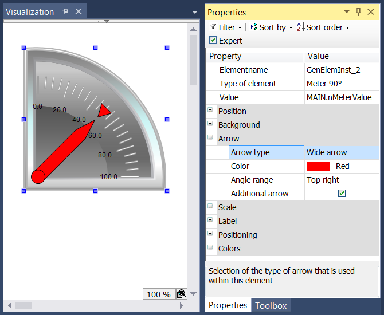Open Properties panel window position menu
The width and height of the screenshot is (384, 315).
click(x=347, y=11)
